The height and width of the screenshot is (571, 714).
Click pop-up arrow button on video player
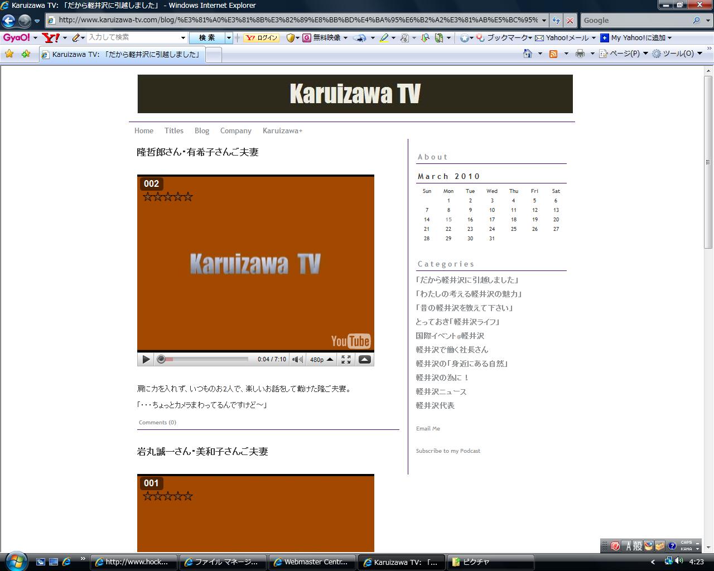[x=365, y=360]
